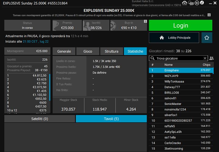Click the home icon in Lobby Principale

[x=162, y=38]
